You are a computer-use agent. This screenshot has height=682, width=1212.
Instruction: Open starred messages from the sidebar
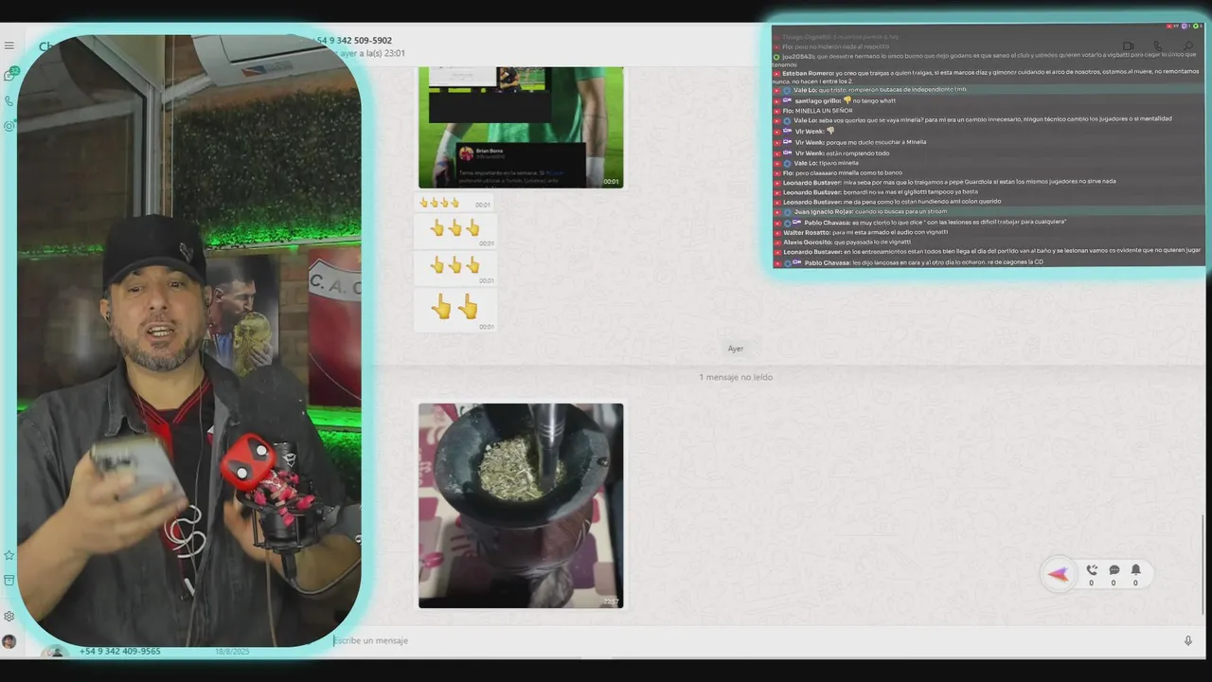coord(9,555)
